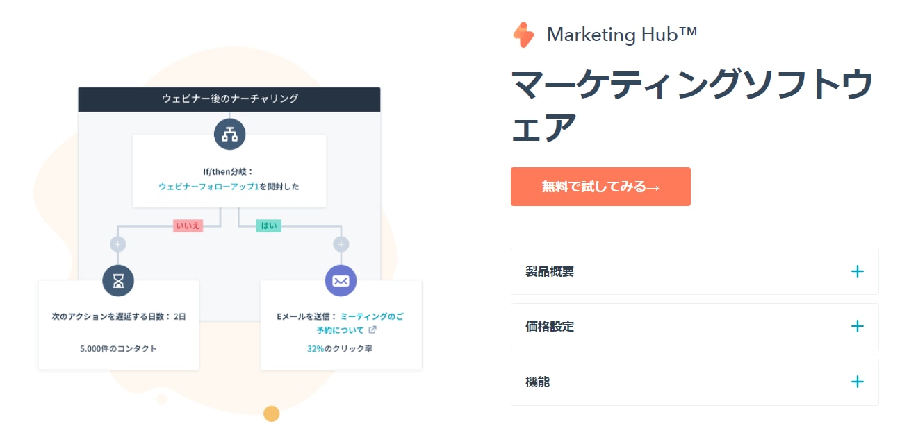Click the plus node on the いいえ branch

point(118,244)
